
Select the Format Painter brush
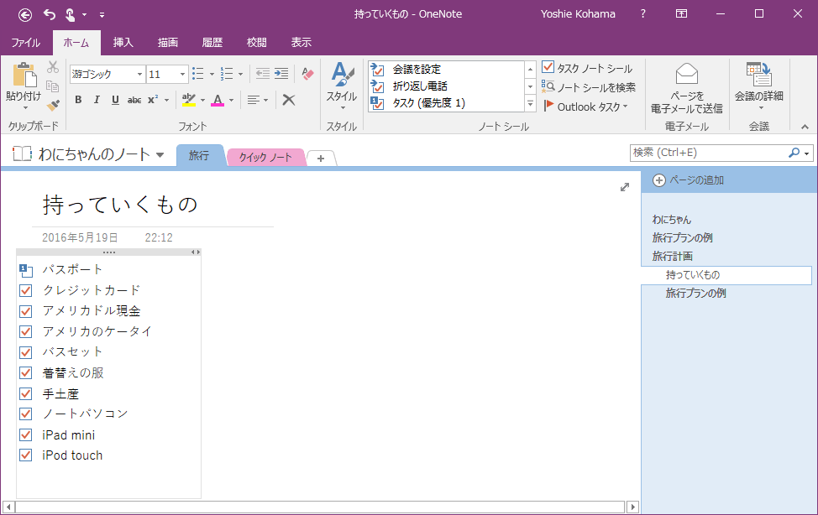click(x=53, y=106)
